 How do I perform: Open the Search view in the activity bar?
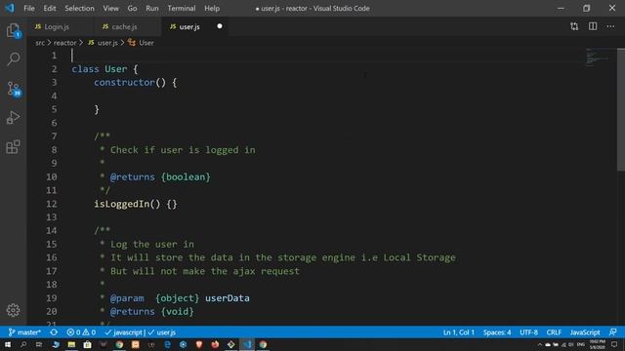13,58
